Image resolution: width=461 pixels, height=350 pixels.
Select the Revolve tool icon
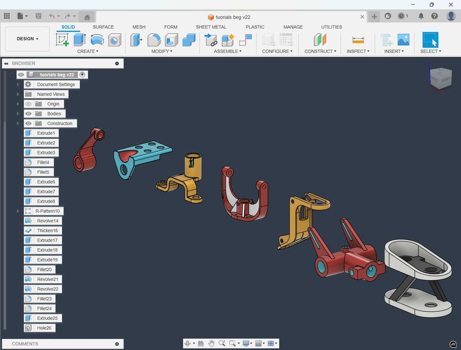point(97,39)
